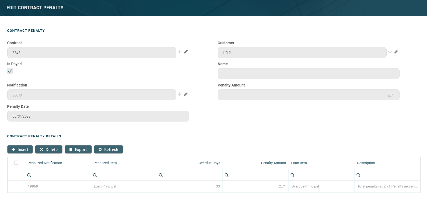Screen dimensions: 427x198
Task: Click search icon under Overdue Days column
Action: click(x=161, y=175)
